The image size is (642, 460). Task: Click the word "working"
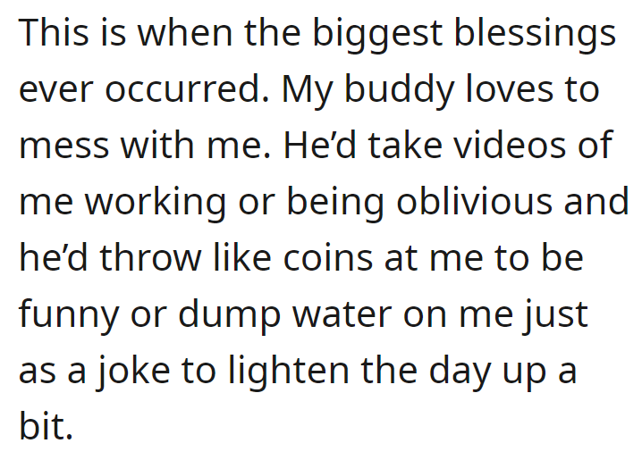[x=156, y=205]
